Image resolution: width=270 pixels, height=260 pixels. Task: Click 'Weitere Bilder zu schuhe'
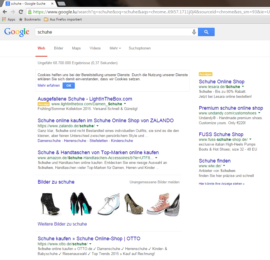tap(62, 224)
